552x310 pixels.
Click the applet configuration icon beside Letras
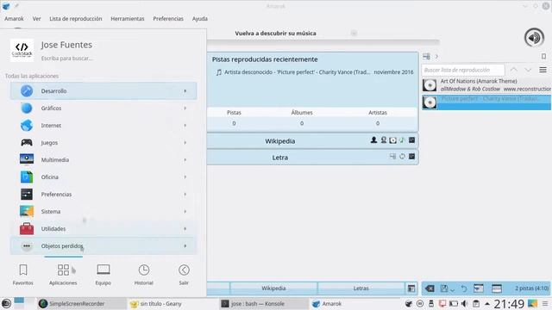point(411,288)
